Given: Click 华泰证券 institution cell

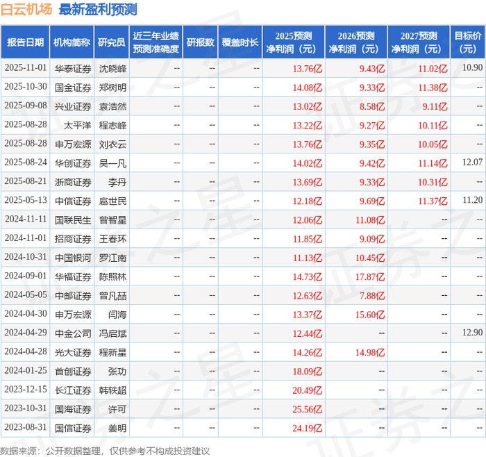Looking at the screenshot, I should 73,69.
